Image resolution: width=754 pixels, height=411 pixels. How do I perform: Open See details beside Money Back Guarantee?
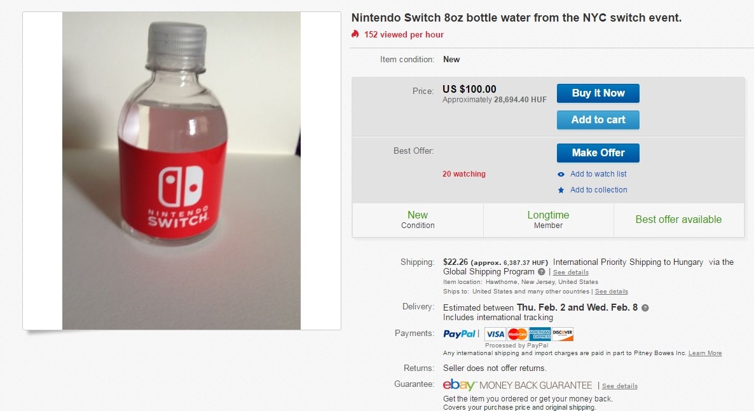(x=619, y=386)
